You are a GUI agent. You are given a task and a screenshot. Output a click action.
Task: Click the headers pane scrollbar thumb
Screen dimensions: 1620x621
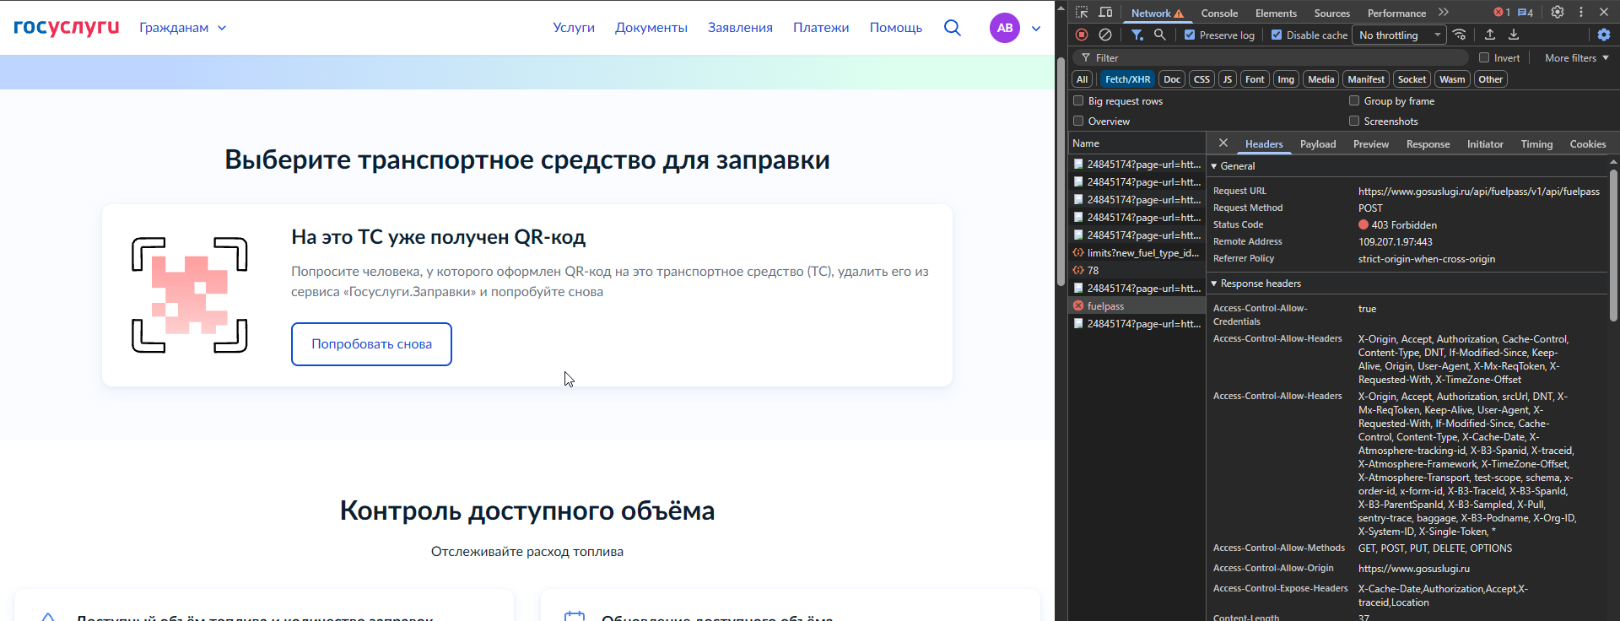1613,246
